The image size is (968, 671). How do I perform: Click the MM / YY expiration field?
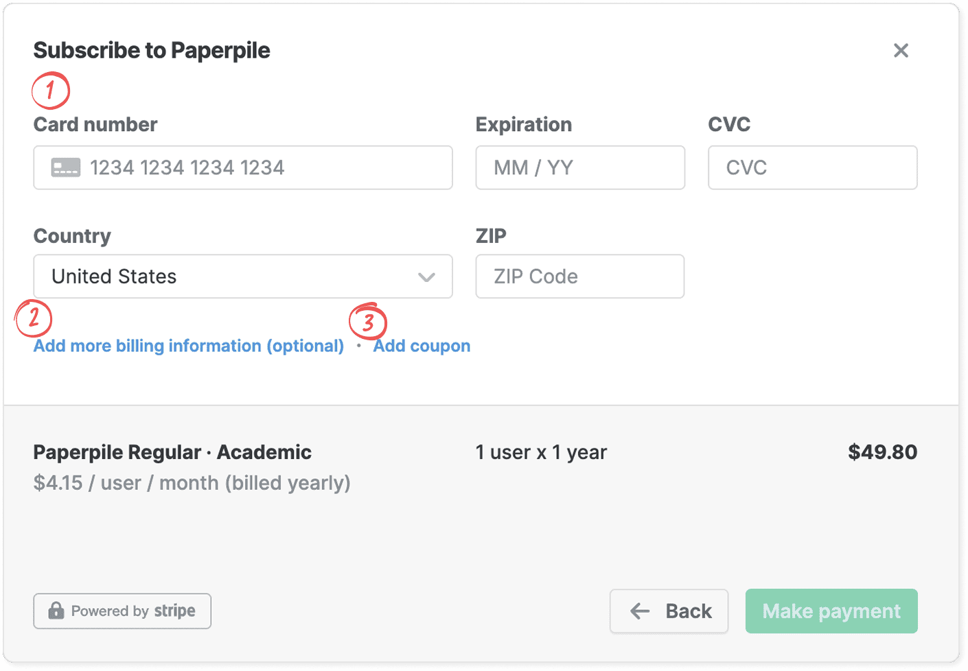580,167
